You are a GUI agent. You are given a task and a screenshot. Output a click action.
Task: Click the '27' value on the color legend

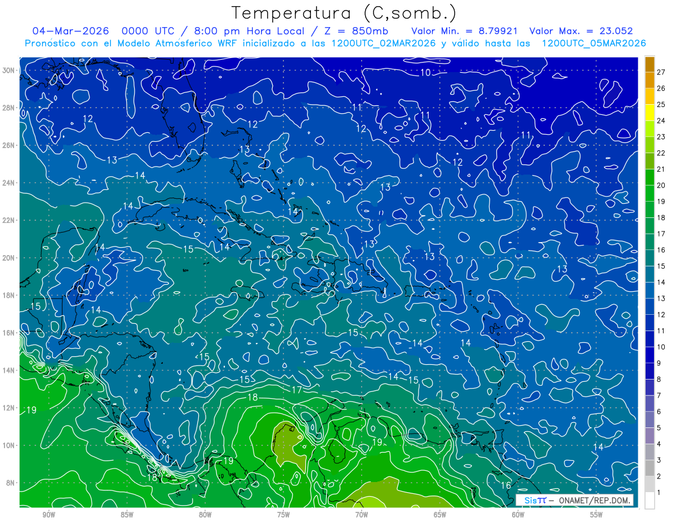(661, 72)
